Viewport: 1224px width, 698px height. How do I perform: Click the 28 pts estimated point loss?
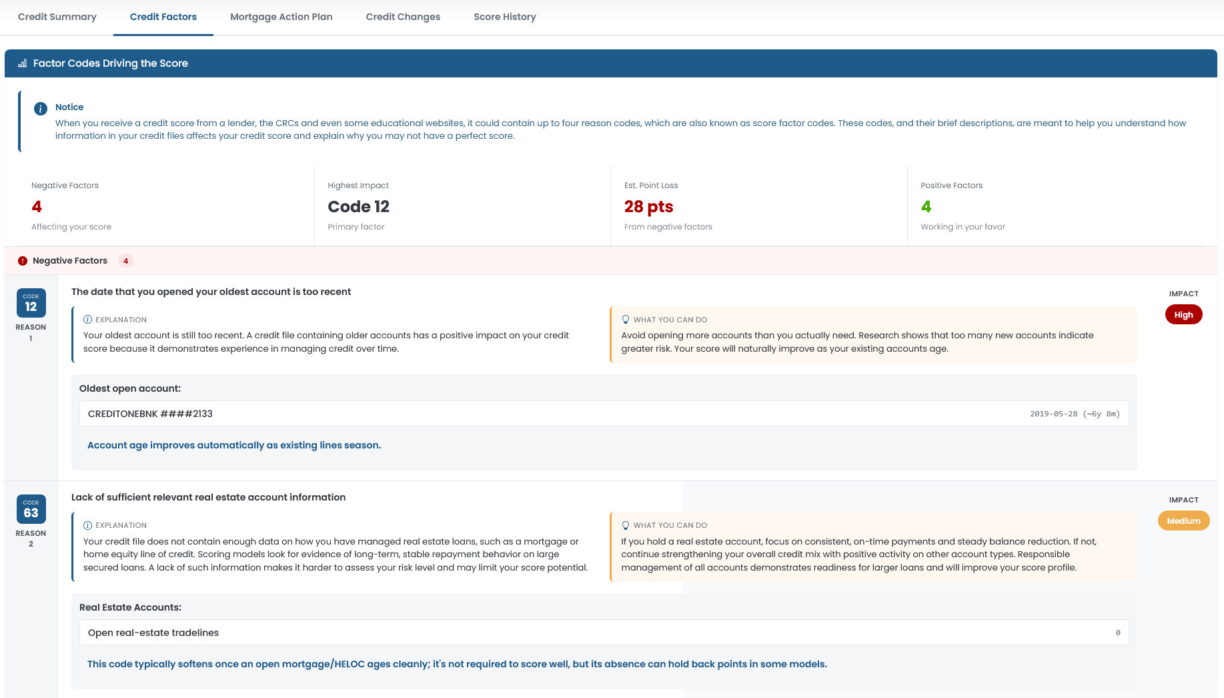[648, 207]
